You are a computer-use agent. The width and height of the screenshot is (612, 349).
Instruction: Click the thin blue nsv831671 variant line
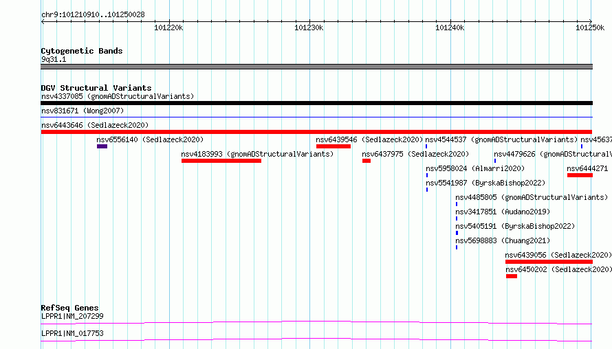[316, 117]
